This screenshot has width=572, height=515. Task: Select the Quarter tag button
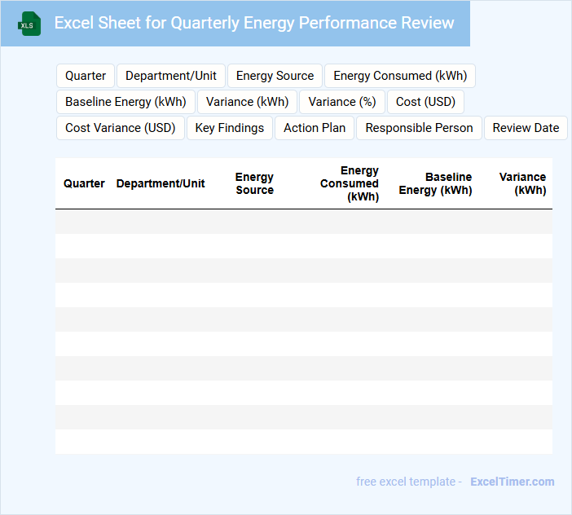click(x=86, y=76)
